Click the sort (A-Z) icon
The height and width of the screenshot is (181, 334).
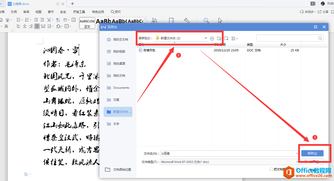coord(58,20)
